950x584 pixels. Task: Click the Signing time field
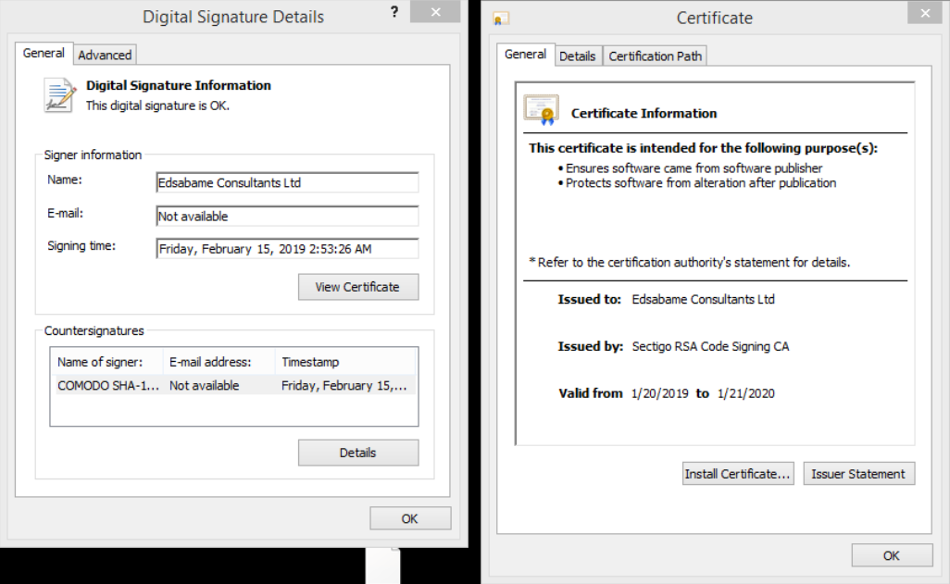287,249
